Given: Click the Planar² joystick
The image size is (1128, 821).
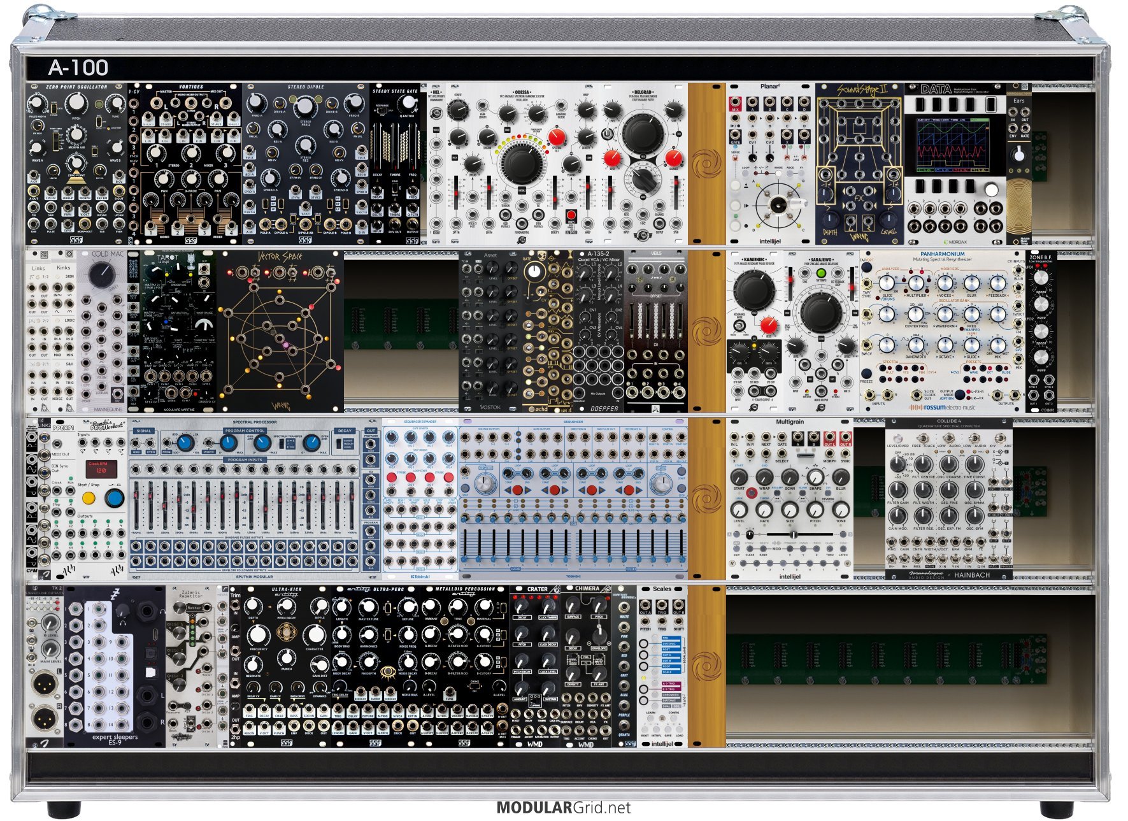Looking at the screenshot, I should point(778,205).
